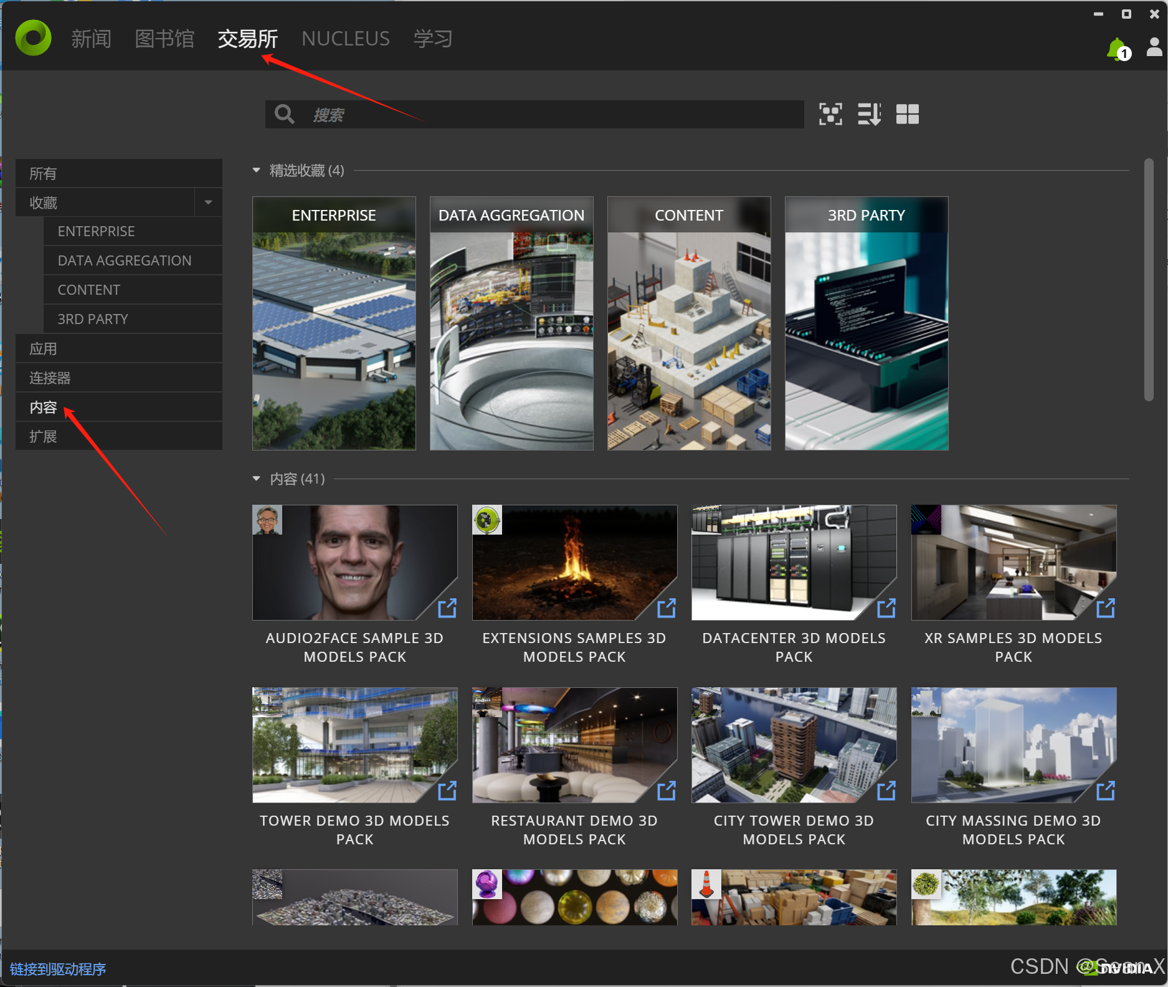Open the 图书馆 tab
Screen dimensions: 1168x987
pyautogui.click(x=164, y=39)
